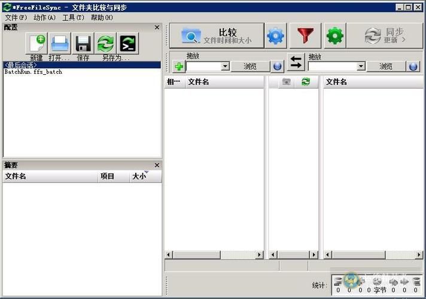This screenshot has width=426, height=299.
Task: Click right grid scrollbar right arrow
Action: pos(419,255)
